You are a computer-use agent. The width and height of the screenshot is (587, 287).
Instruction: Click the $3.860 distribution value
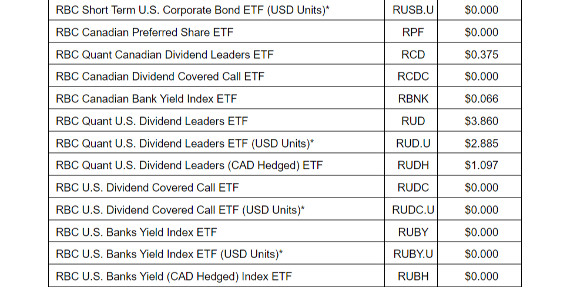(481, 121)
